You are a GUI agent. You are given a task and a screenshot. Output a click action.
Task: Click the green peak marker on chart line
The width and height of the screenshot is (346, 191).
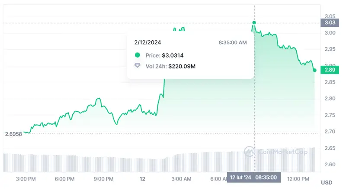click(x=254, y=23)
